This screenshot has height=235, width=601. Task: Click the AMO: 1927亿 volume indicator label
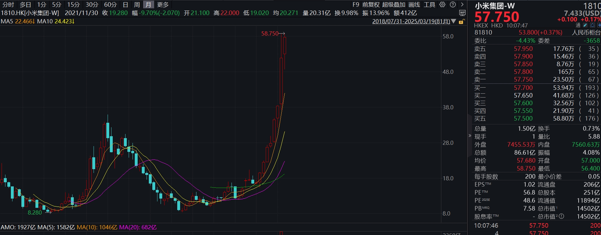[18, 227]
